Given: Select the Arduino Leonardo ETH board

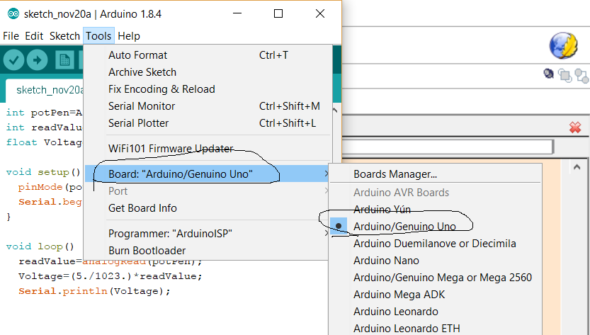Looking at the screenshot, I should pyautogui.click(x=436, y=328).
